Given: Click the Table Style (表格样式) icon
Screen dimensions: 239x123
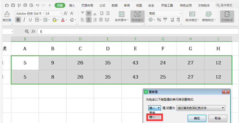Looking at the screenshot, I should point(208,14).
